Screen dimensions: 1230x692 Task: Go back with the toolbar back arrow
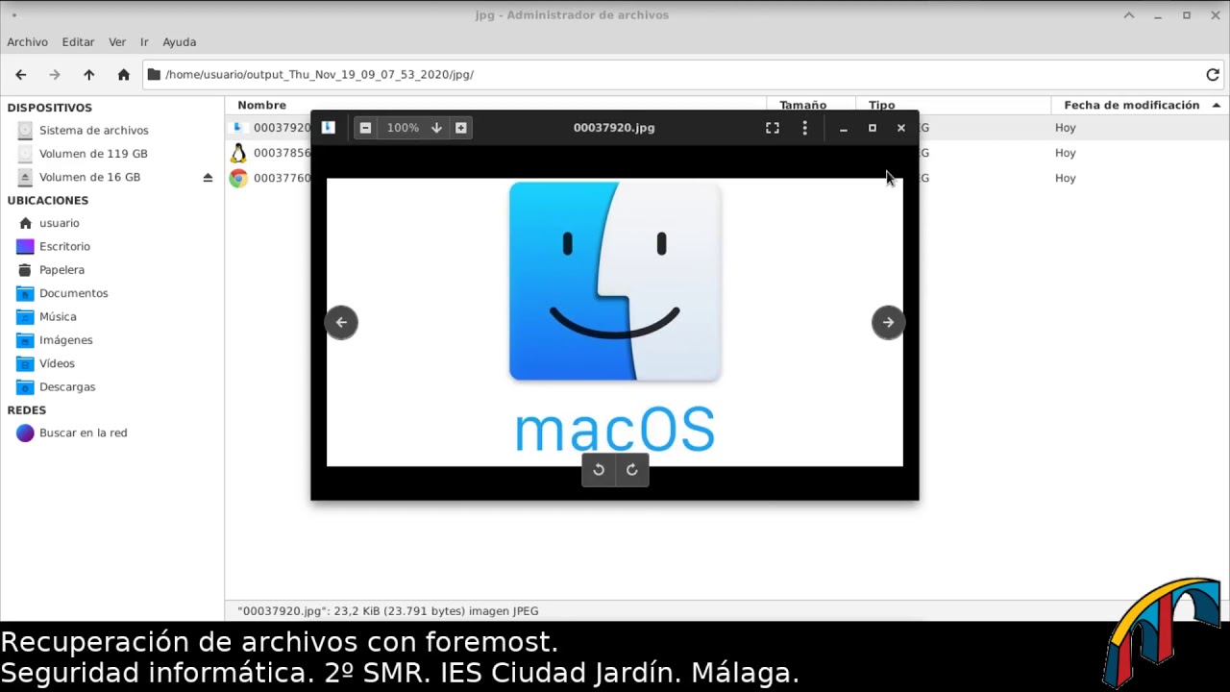[21, 75]
